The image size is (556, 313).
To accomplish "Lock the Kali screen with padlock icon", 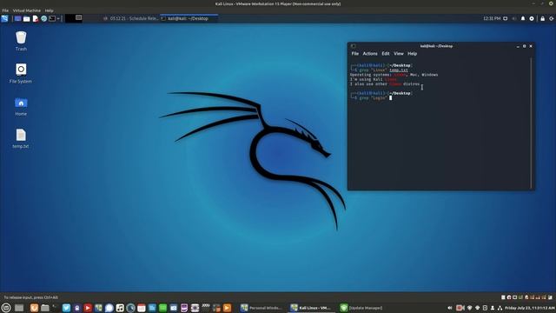I will (x=542, y=18).
